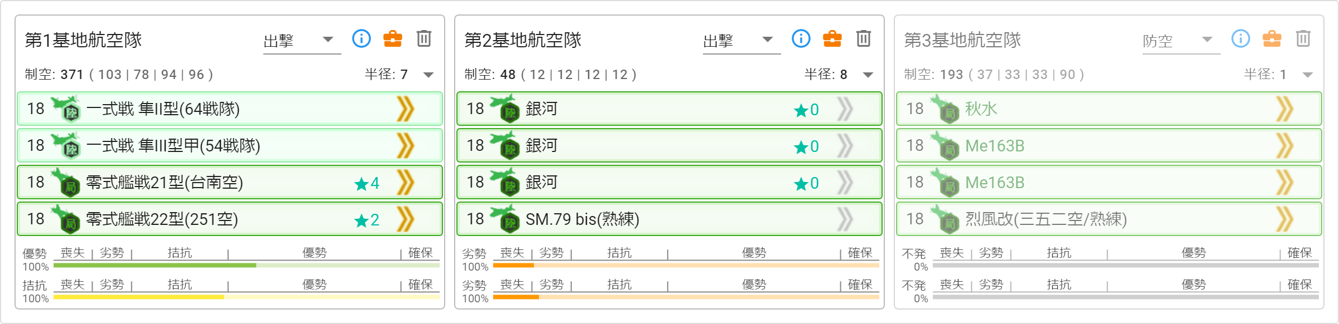Click the grey proficiency chevron for SM.79 bis(熟練)
This screenshot has height=324, width=1339.
[845, 219]
